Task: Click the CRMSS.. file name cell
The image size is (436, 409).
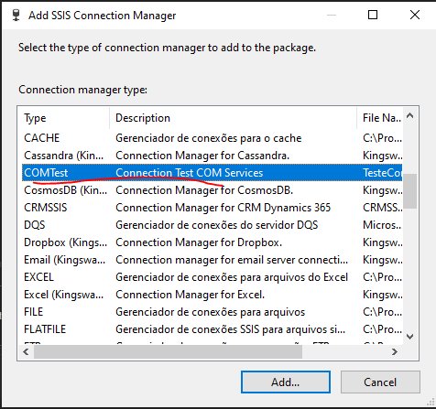Action: 382,208
